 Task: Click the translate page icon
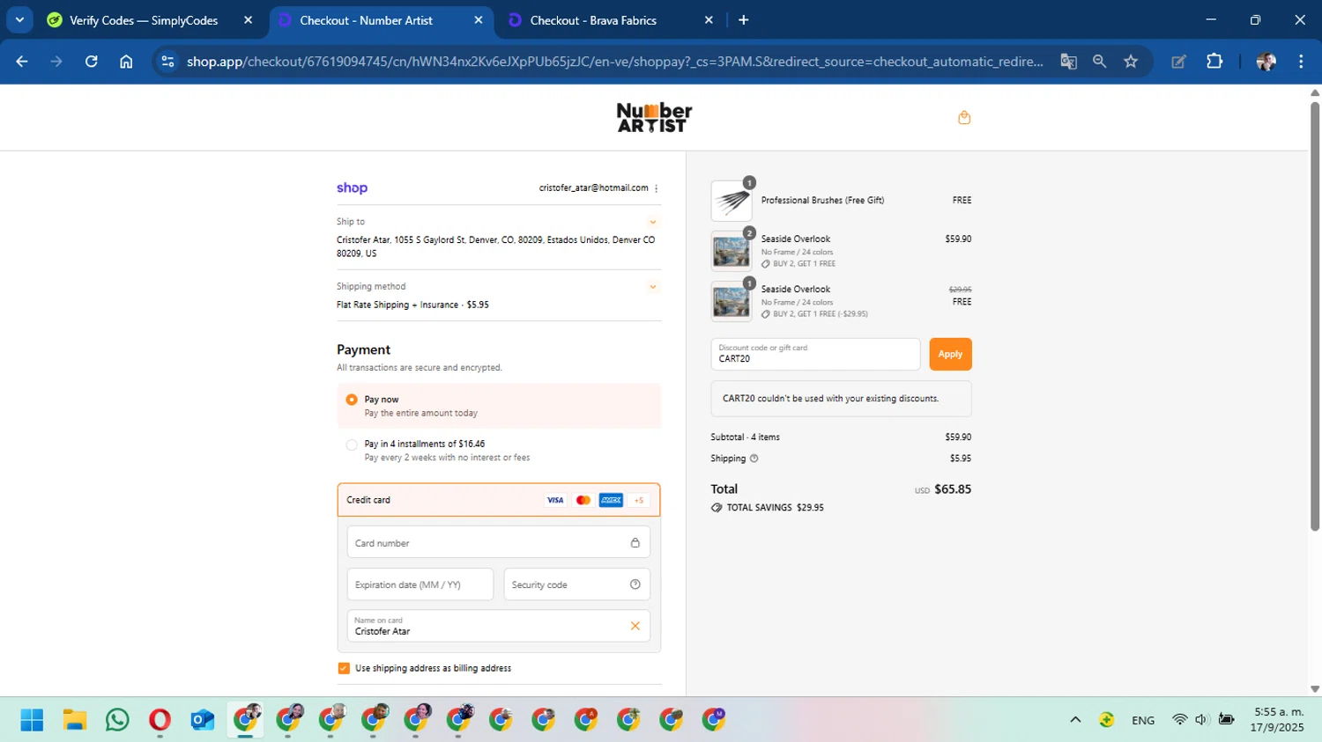[1068, 62]
